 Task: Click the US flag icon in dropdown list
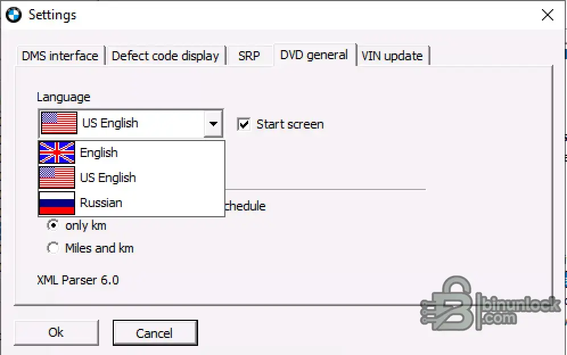coord(57,177)
